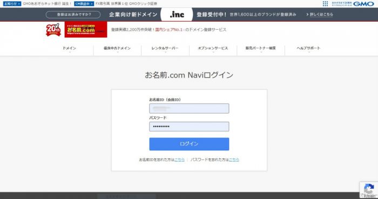Click the 企業向け新ドメイン banner text
The image size is (378, 199).
coord(133,15)
